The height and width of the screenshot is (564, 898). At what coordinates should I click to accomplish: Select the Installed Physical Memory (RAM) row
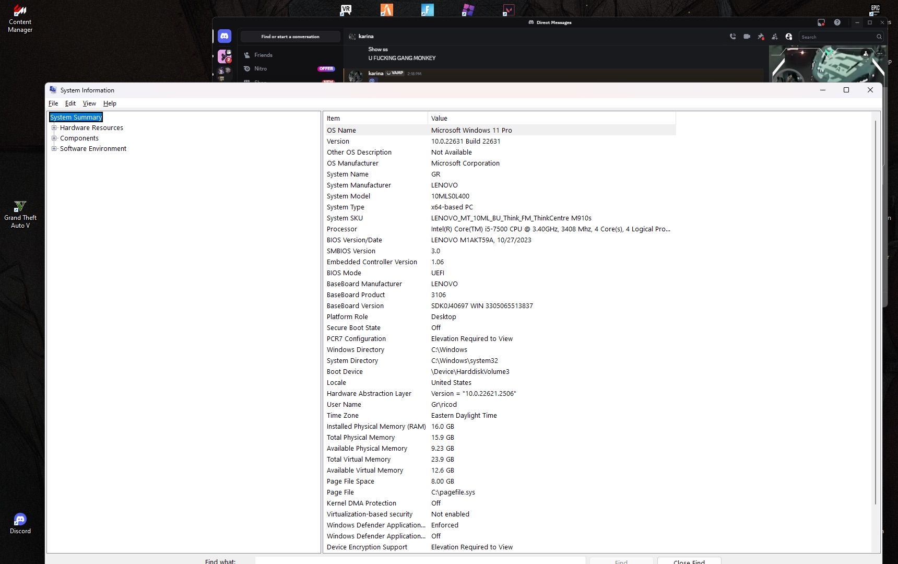click(500, 427)
